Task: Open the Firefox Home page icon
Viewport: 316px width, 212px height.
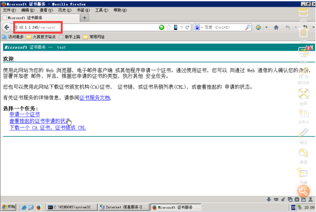Action: tap(276, 27)
